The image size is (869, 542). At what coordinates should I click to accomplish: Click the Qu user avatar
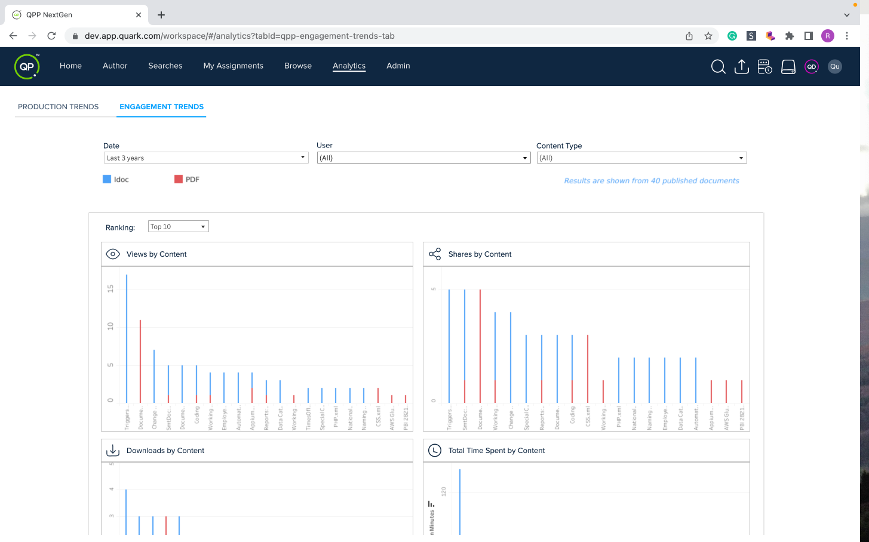[834, 67]
